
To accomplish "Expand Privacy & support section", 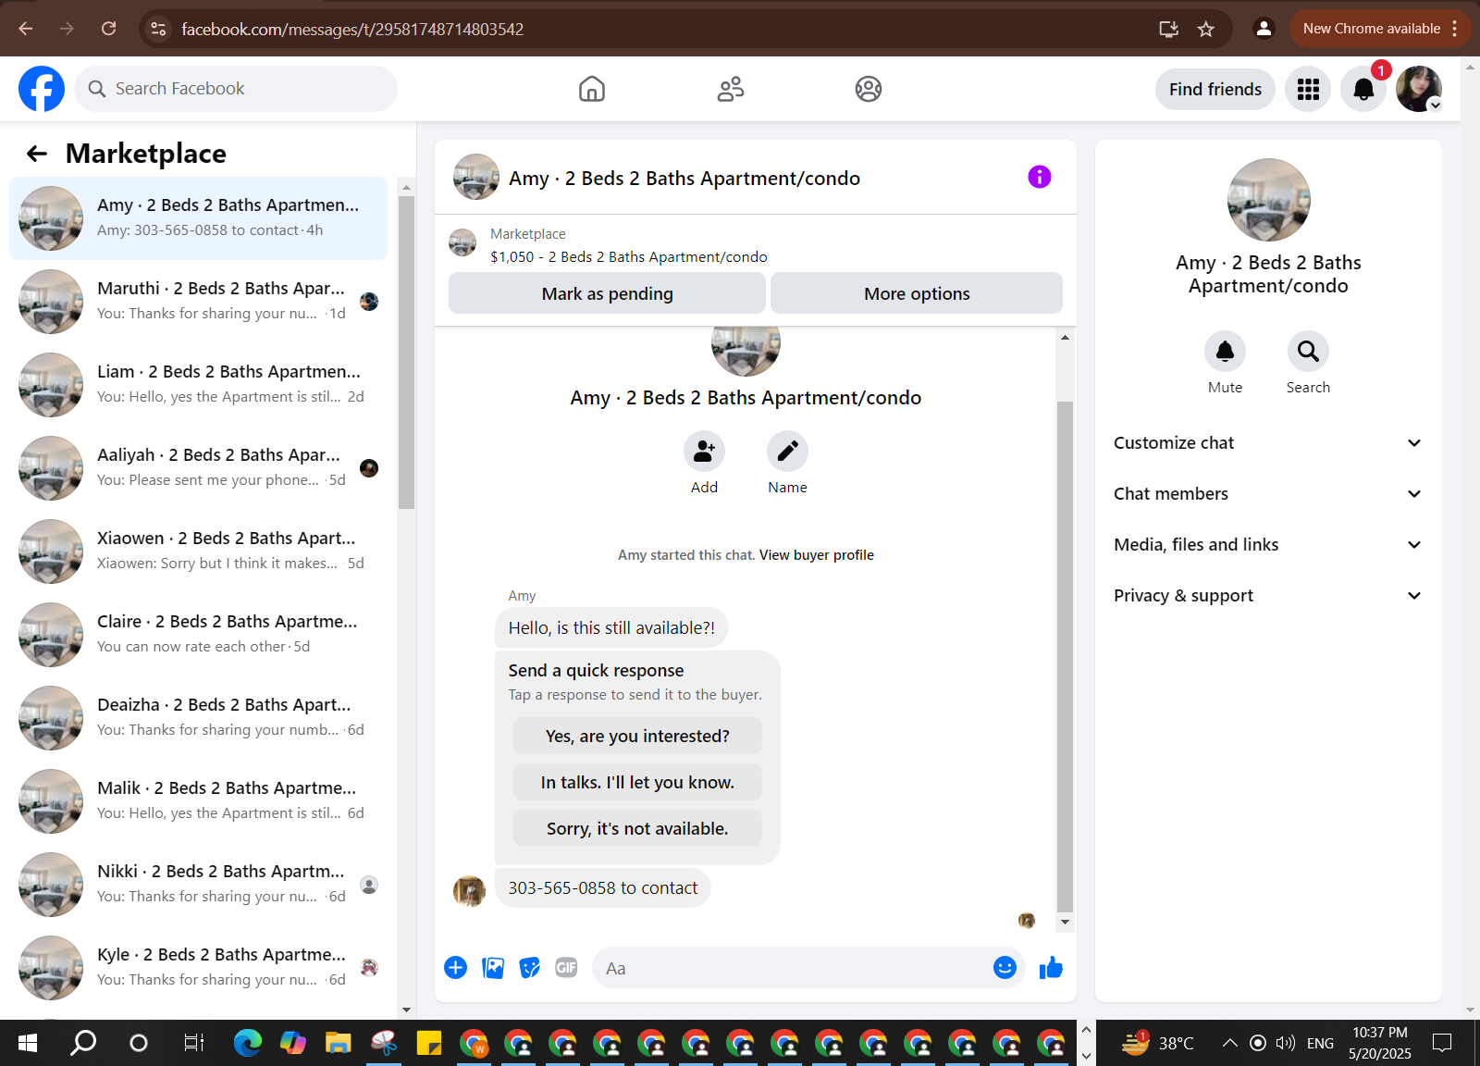I will pos(1267,596).
